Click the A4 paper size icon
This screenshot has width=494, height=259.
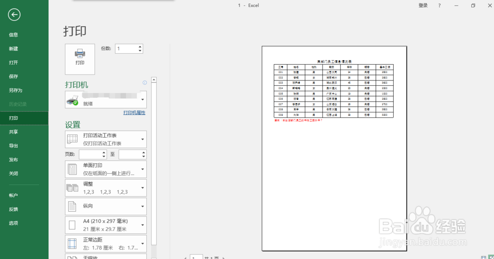72,225
